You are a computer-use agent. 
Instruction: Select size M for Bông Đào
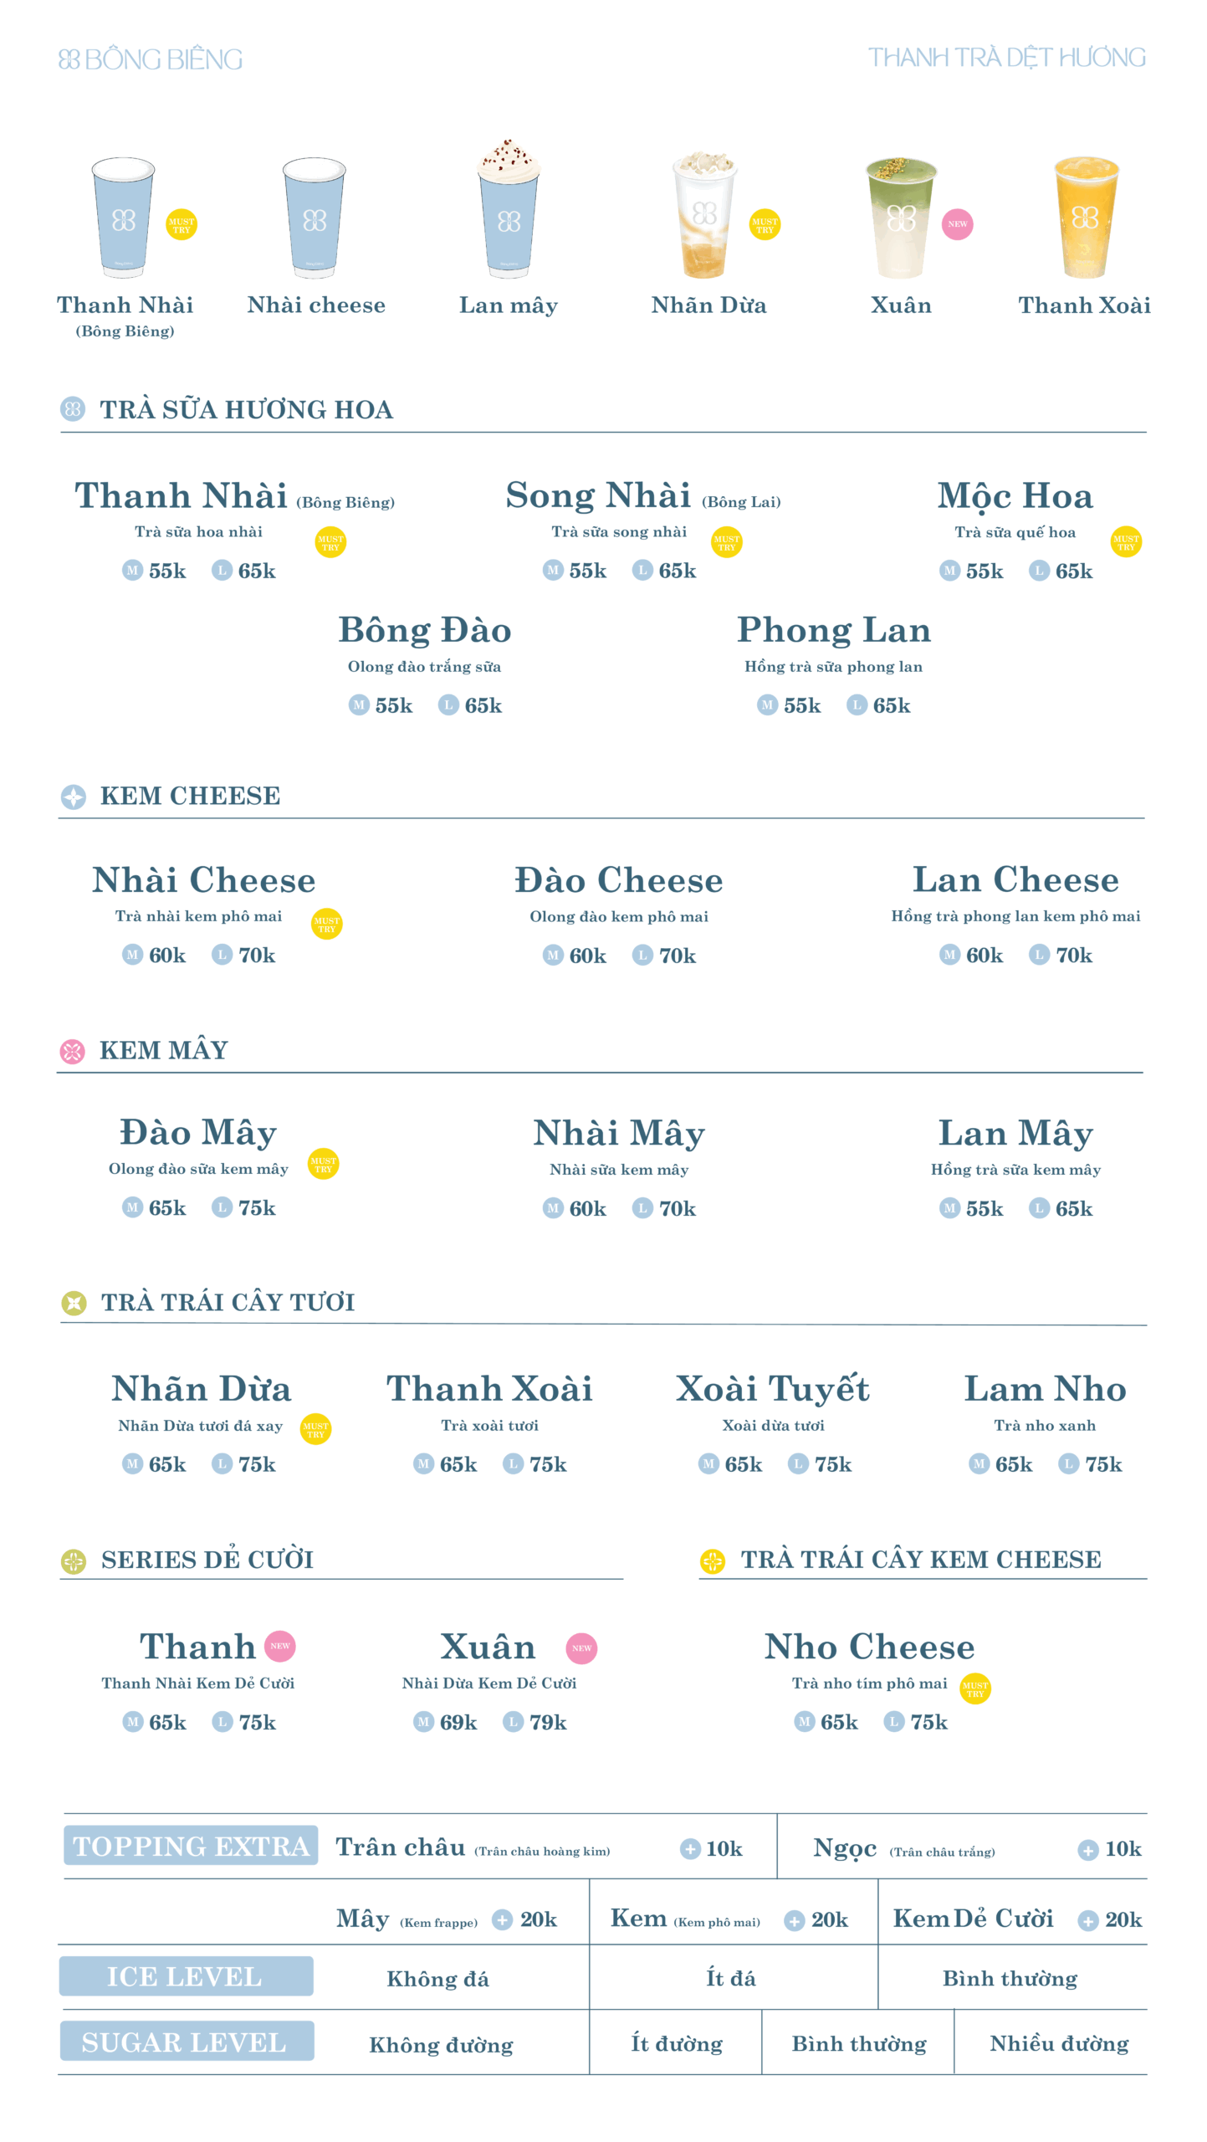coord(359,705)
